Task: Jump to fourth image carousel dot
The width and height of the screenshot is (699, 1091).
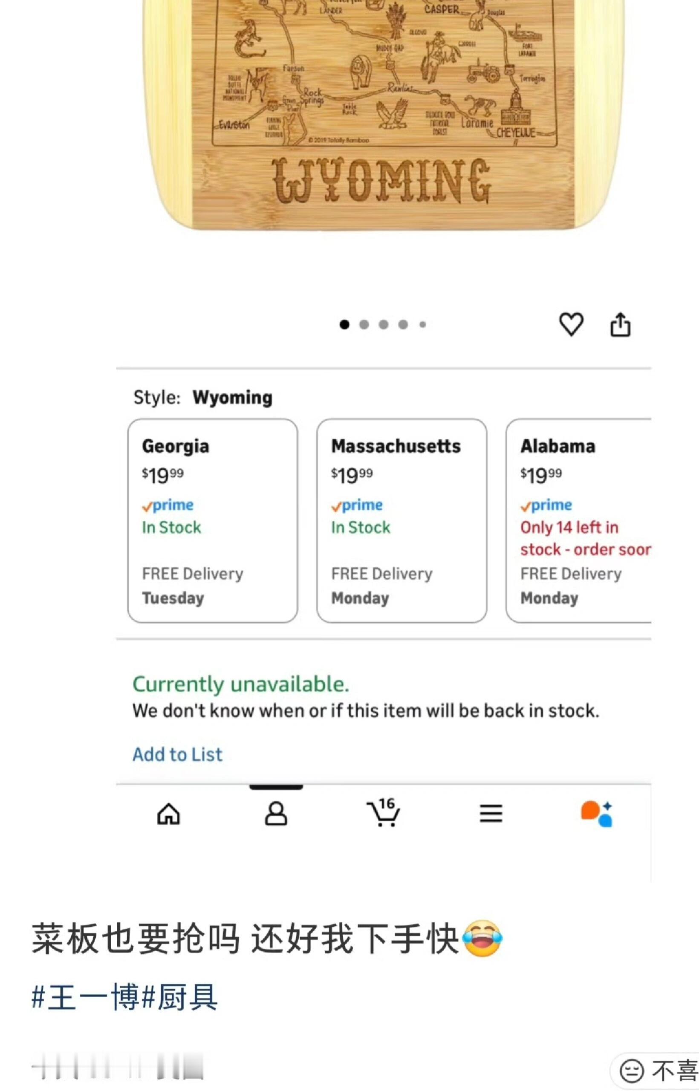Action: pos(403,324)
